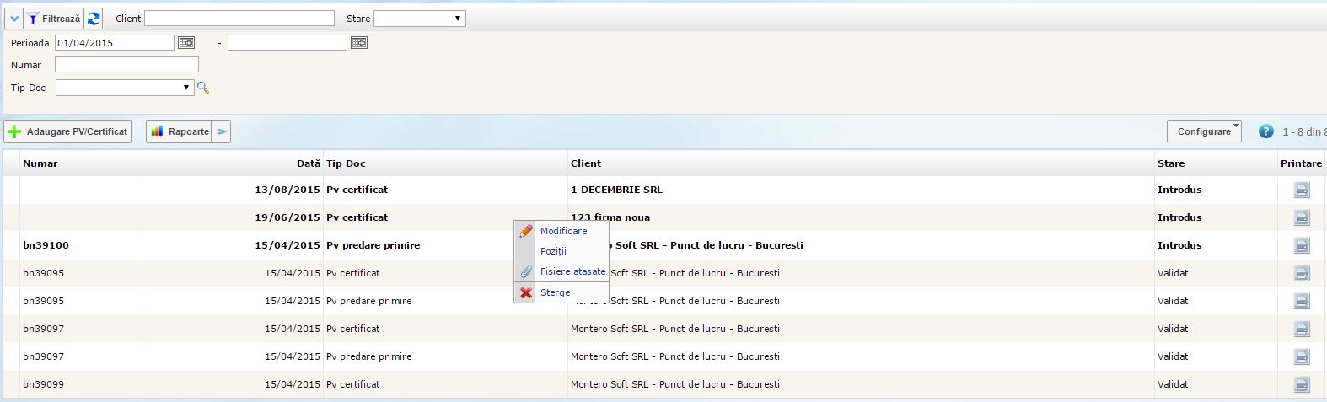Open Fisiere atasate from context menu
1327x402 pixels.
tap(572, 271)
